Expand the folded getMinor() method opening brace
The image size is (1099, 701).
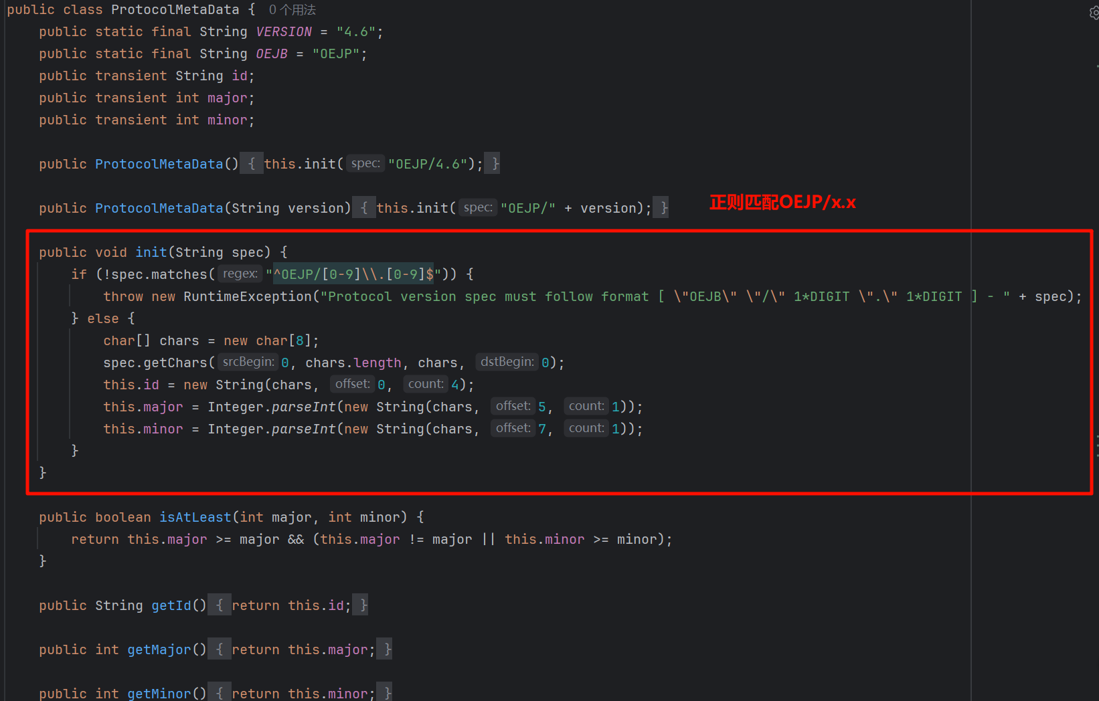[220, 693]
